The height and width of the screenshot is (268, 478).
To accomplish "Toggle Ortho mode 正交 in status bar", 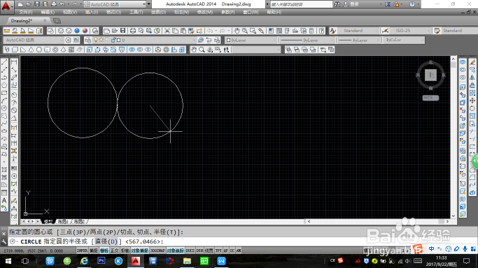I will [114, 251].
